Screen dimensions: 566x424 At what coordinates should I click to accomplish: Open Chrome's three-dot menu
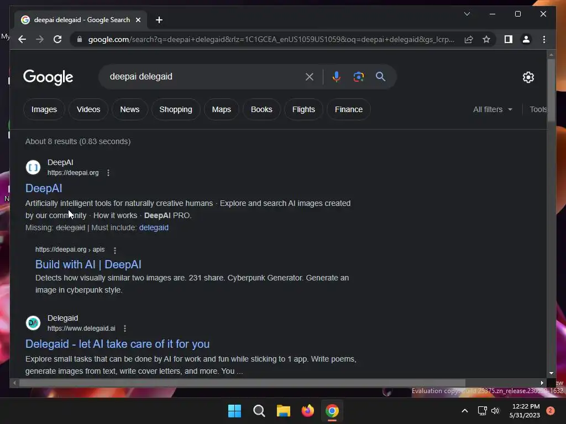544,39
